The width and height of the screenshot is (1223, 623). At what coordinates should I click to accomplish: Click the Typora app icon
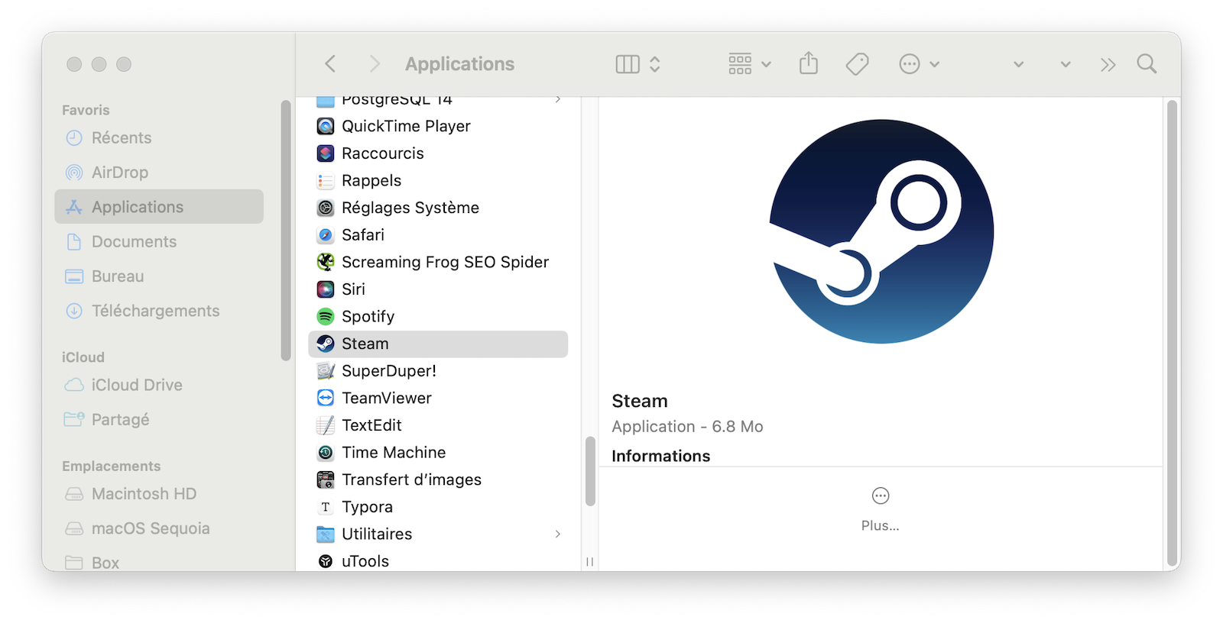click(x=326, y=507)
